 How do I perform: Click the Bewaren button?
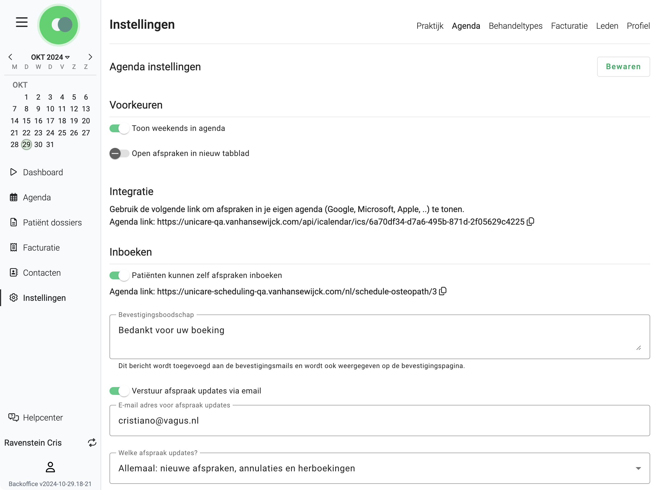623,66
